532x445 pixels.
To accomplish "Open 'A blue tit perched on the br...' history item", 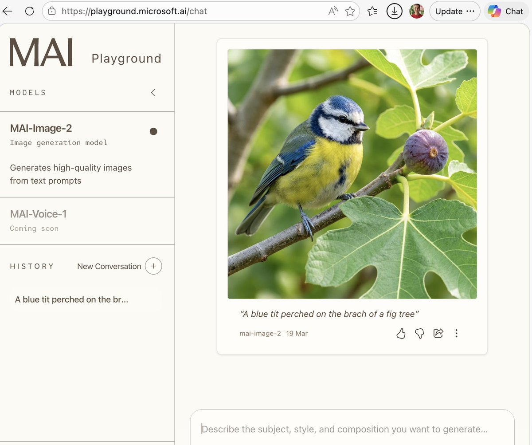I will click(x=86, y=299).
